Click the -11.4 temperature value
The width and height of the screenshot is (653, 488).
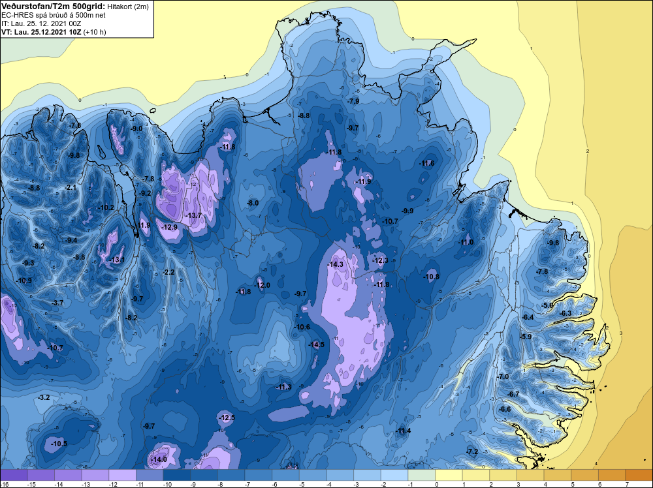[403, 431]
